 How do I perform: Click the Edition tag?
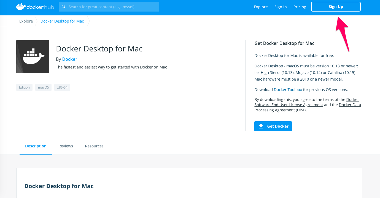coord(24,87)
